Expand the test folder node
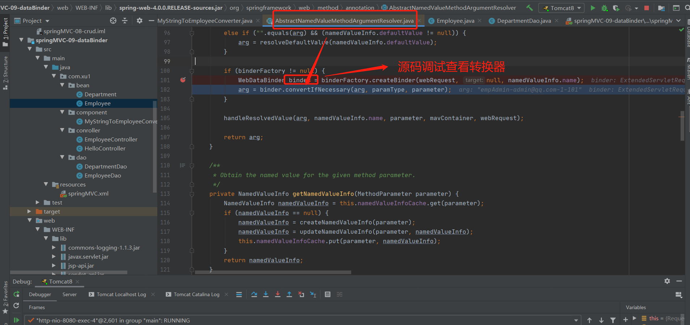 [x=38, y=202]
